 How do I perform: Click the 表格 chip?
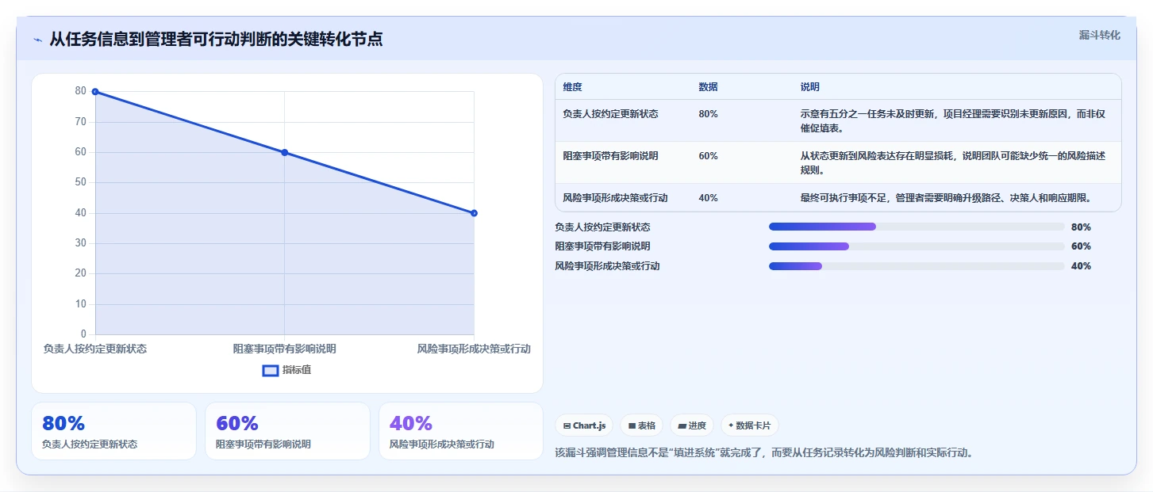[641, 425]
